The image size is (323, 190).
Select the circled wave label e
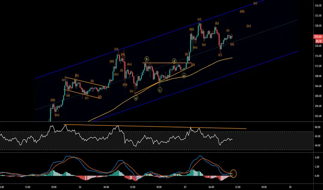(184, 76)
